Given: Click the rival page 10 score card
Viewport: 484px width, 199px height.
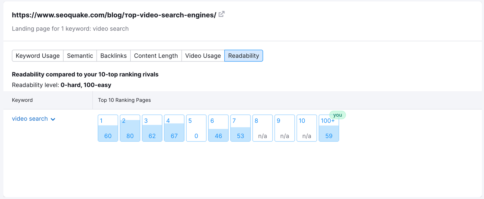Looking at the screenshot, I should click(x=306, y=128).
